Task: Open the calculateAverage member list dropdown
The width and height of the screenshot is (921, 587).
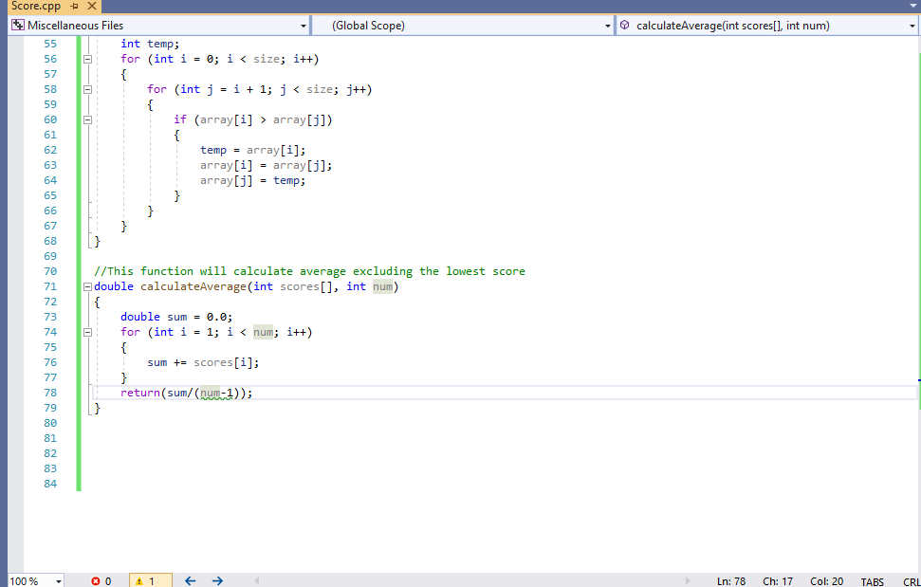Action: pyautogui.click(x=911, y=26)
